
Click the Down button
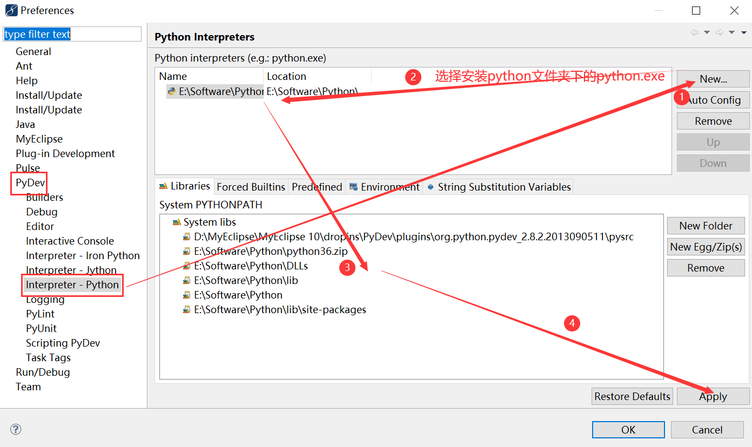coord(713,163)
